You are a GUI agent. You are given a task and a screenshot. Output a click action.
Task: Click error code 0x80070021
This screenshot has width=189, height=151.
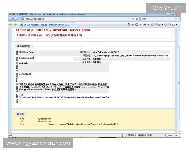[26, 74]
